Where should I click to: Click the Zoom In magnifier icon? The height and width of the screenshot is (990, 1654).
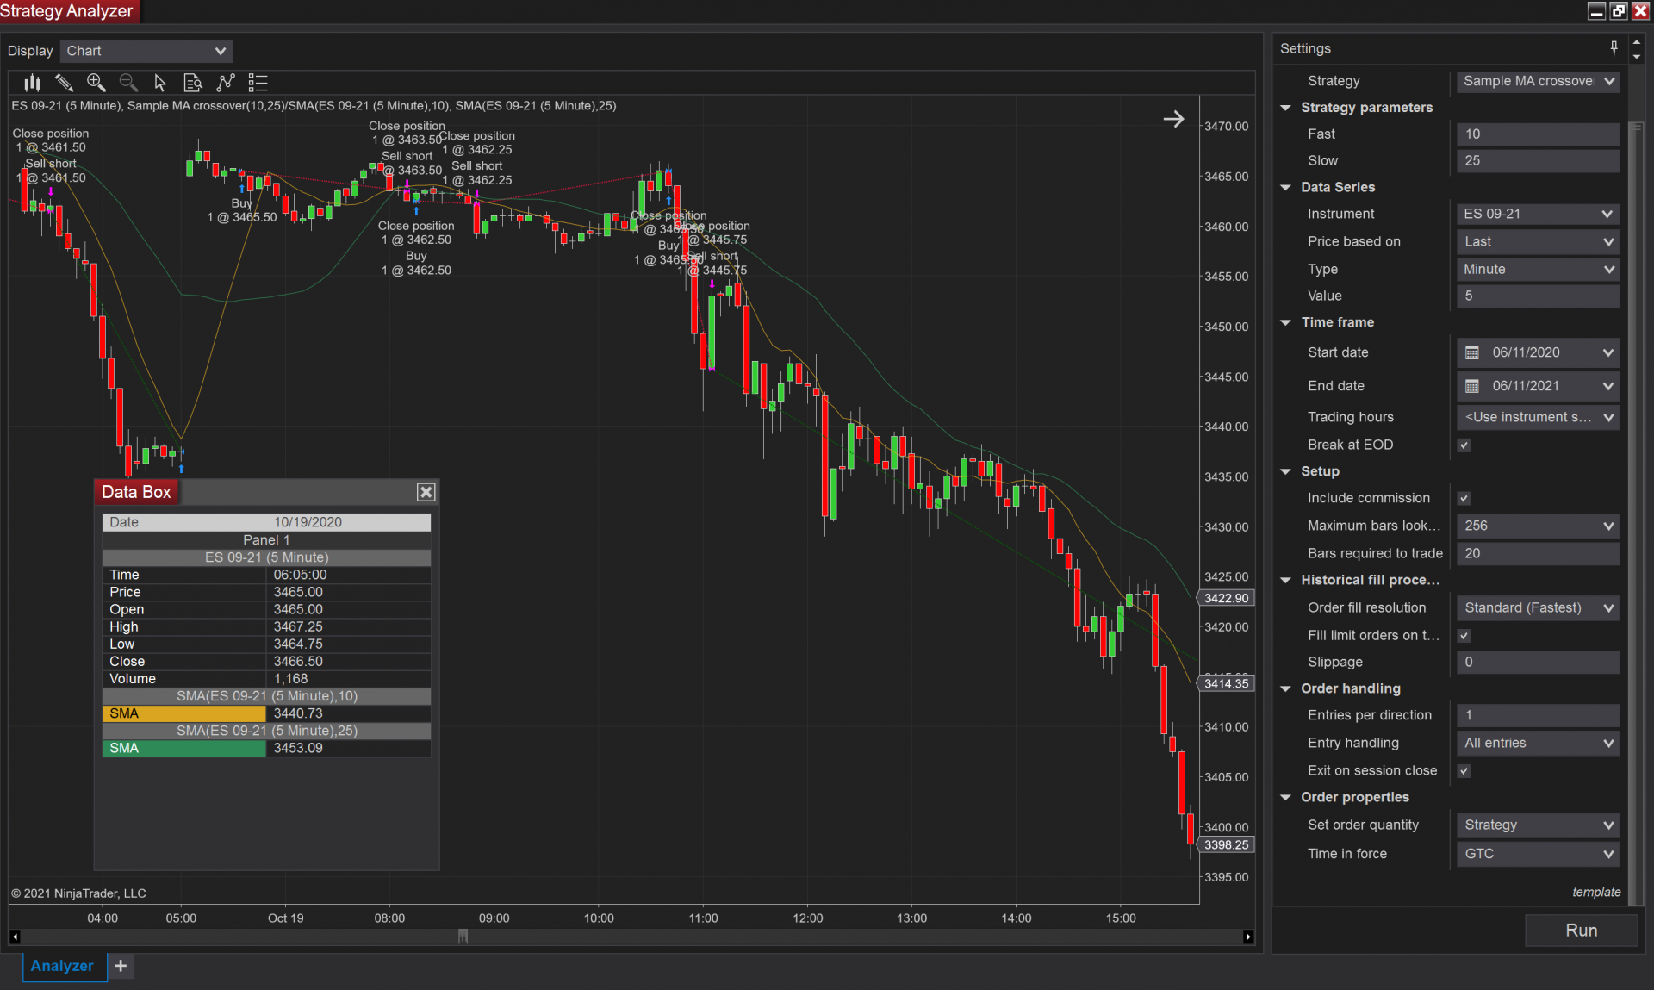(96, 83)
